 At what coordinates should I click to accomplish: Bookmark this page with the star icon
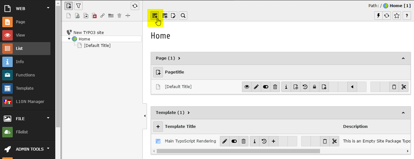click(396, 16)
